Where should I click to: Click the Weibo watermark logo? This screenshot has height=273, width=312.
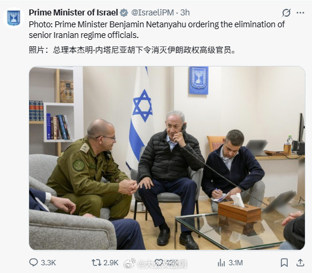pos(130,264)
